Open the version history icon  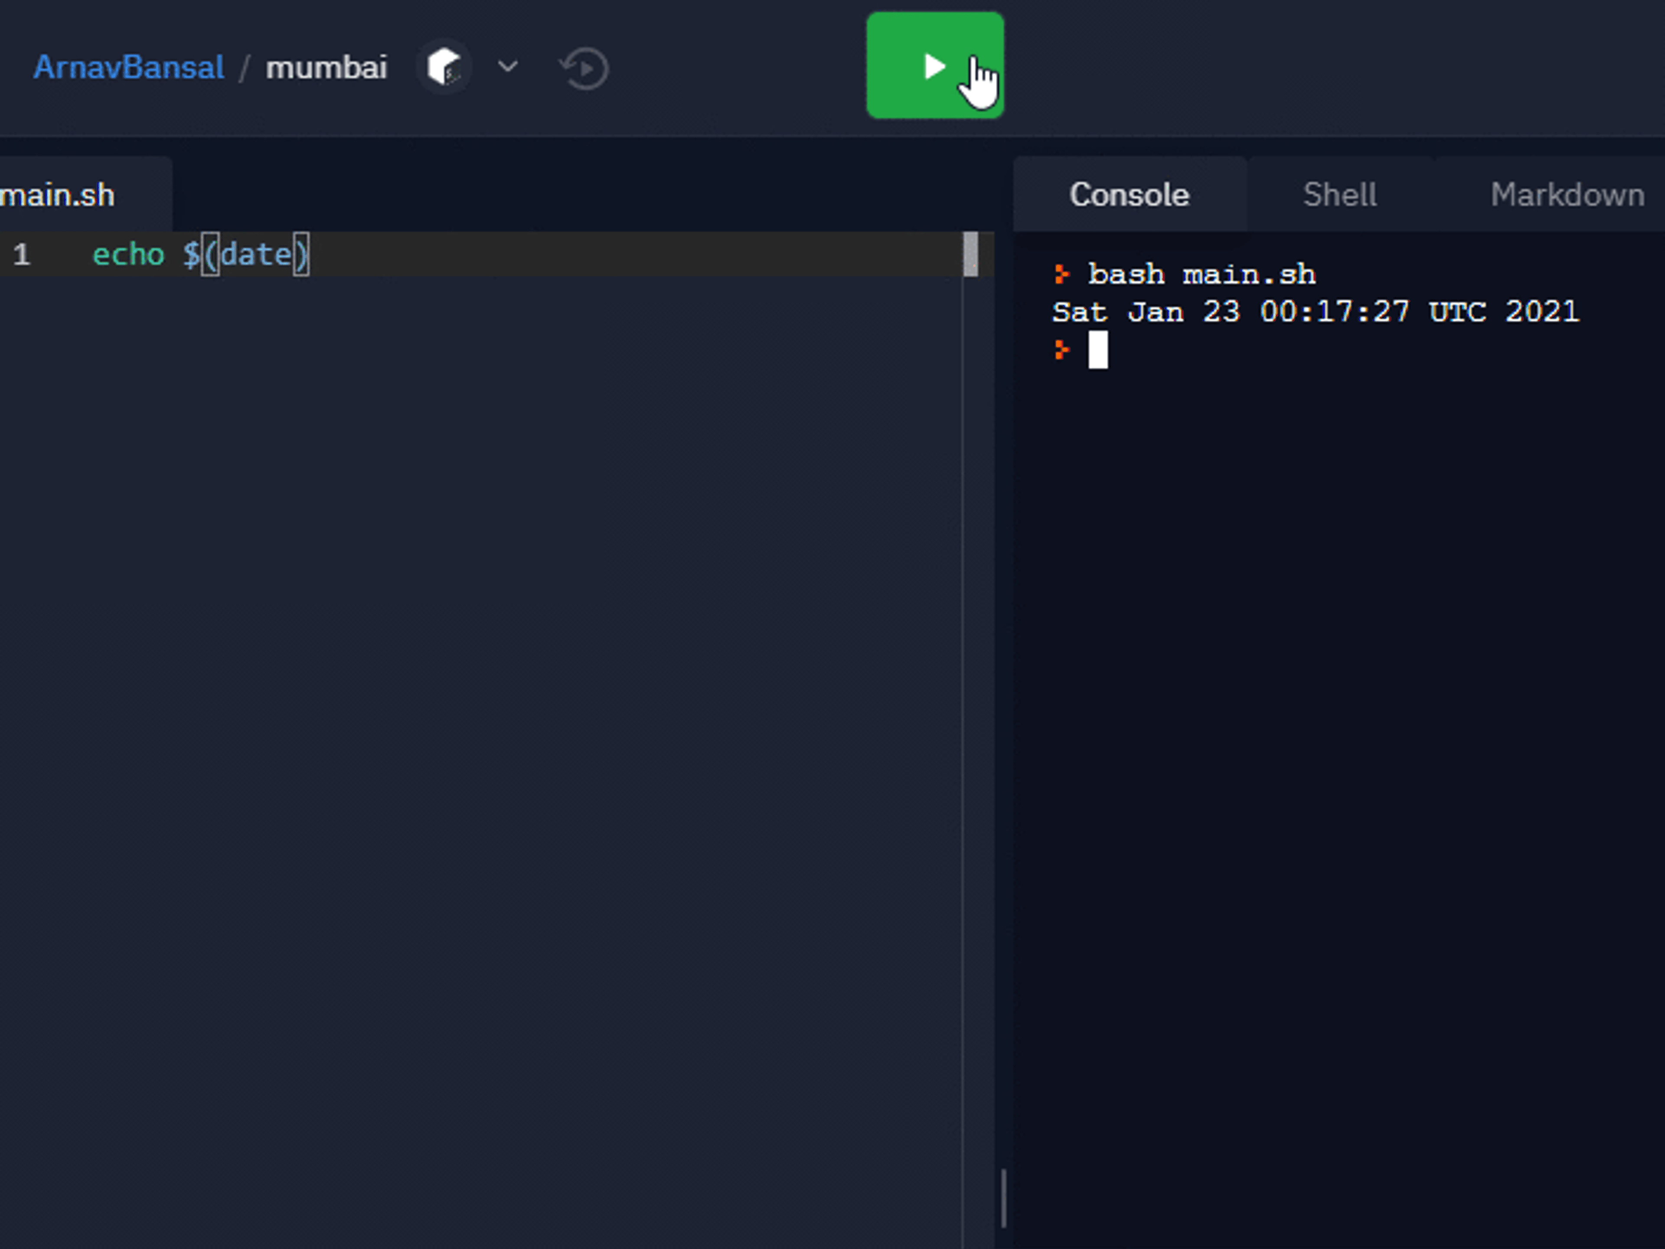pyautogui.click(x=584, y=68)
